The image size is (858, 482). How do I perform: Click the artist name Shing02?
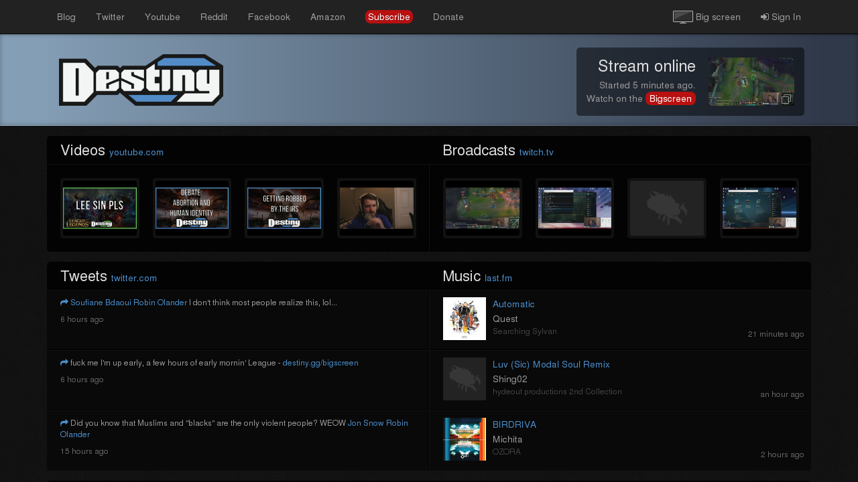pos(510,380)
